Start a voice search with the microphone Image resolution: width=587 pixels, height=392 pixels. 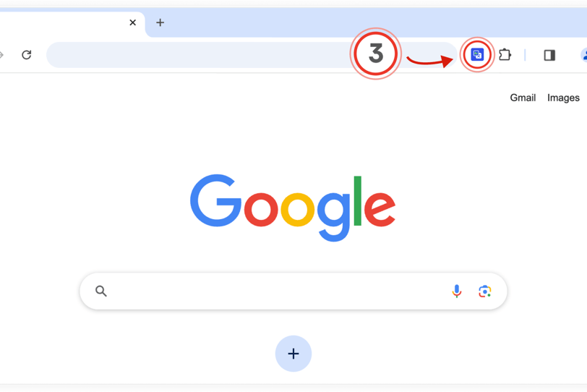457,291
